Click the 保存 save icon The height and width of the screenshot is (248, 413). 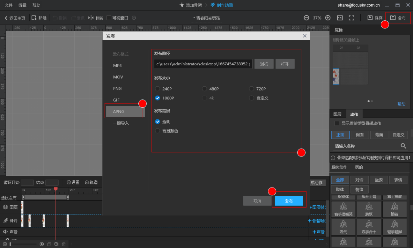[x=370, y=18]
